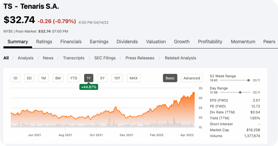Click the 52 Week Range slider dot
278x146 pixels.
[248, 80]
